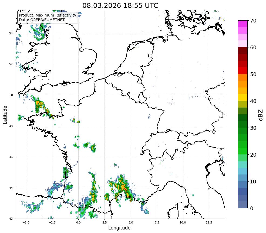266x233 pixels.
Task: Click the colorbar tick label 50
Action: click(253, 75)
